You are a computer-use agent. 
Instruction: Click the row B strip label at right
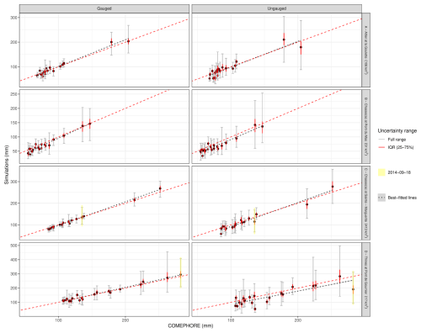click(365, 126)
